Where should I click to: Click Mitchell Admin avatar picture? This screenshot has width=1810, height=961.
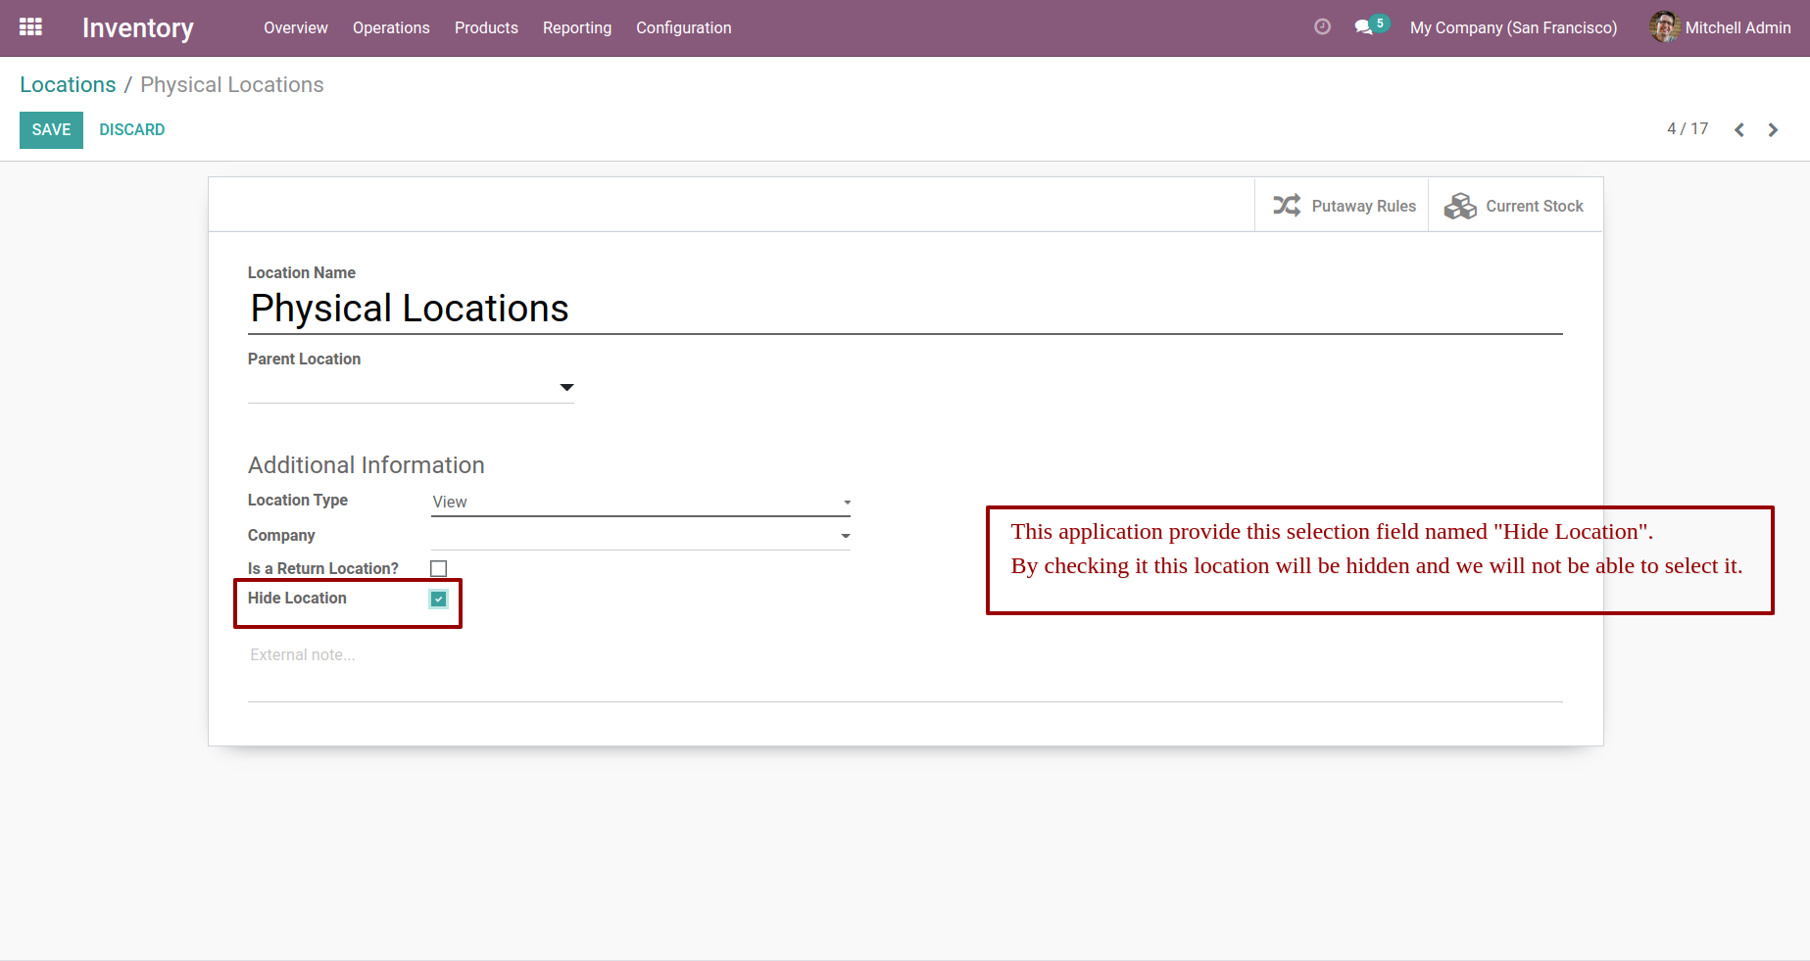click(x=1664, y=27)
